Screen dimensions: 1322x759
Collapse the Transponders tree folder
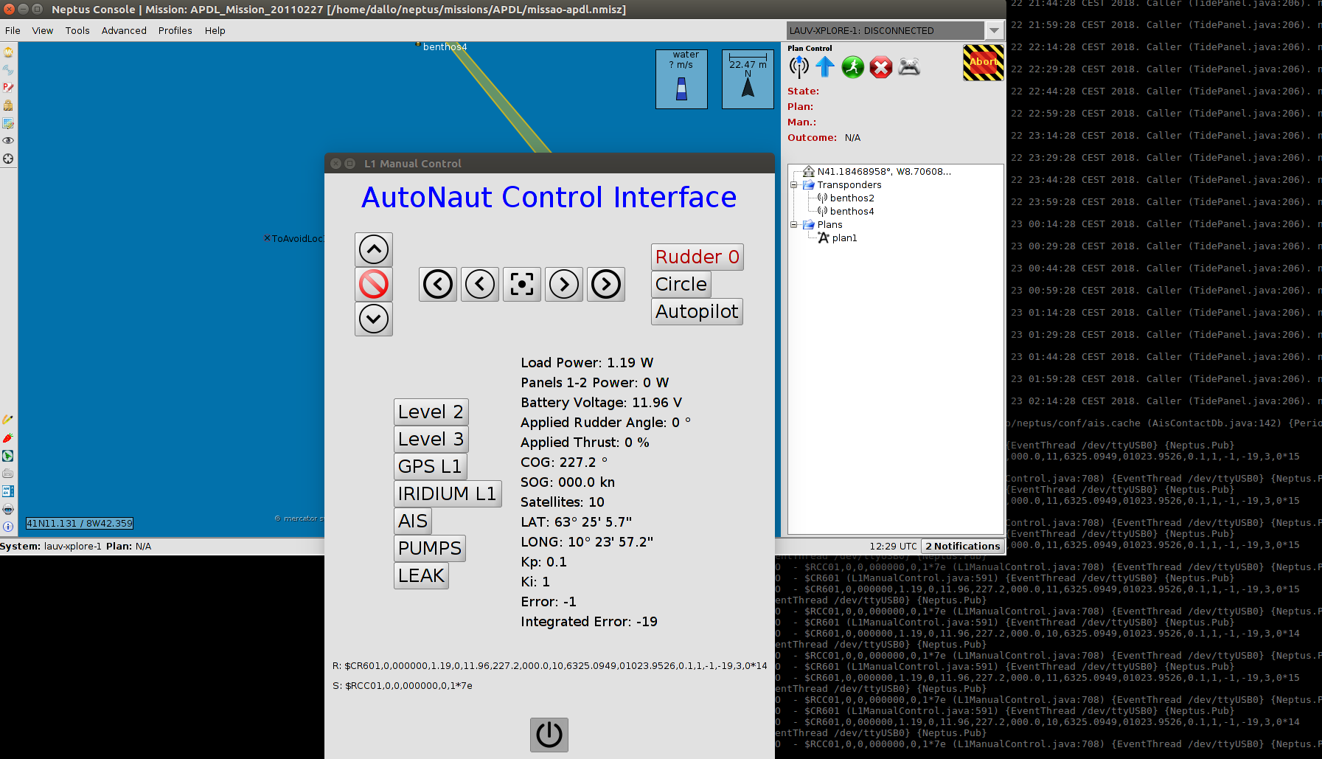pos(794,185)
